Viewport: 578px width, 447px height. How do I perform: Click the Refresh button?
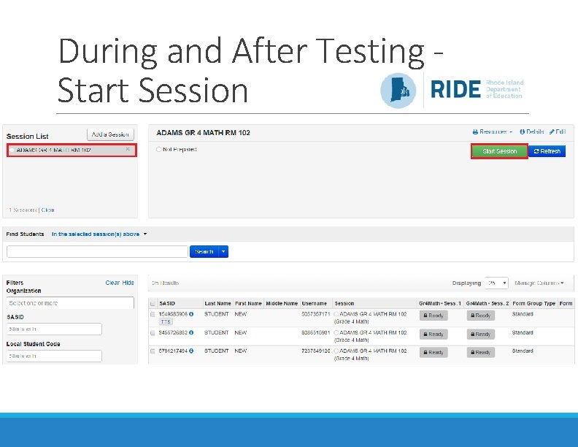[547, 151]
